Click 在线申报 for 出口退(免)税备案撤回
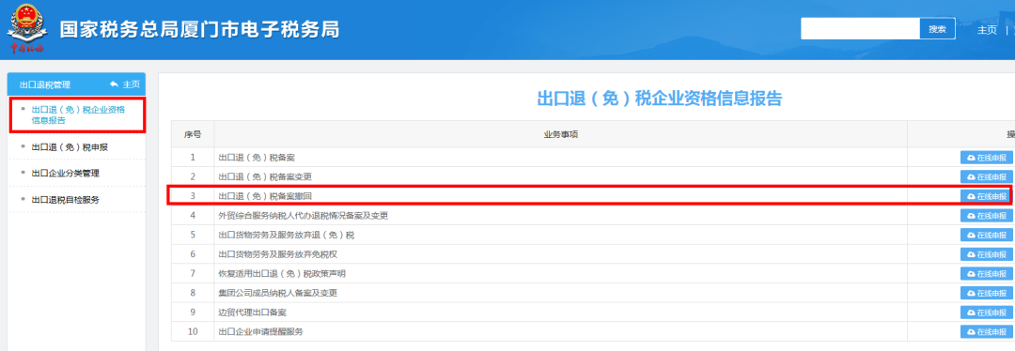1015x351 pixels. (x=987, y=196)
